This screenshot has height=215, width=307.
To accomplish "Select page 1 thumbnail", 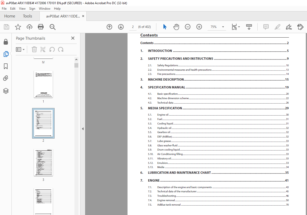I will (x=43, y=84).
